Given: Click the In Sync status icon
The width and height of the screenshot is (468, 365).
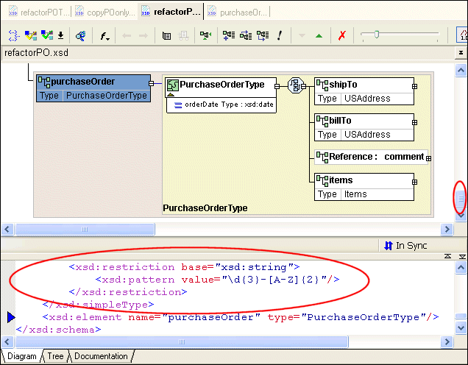Looking at the screenshot, I should pos(388,245).
